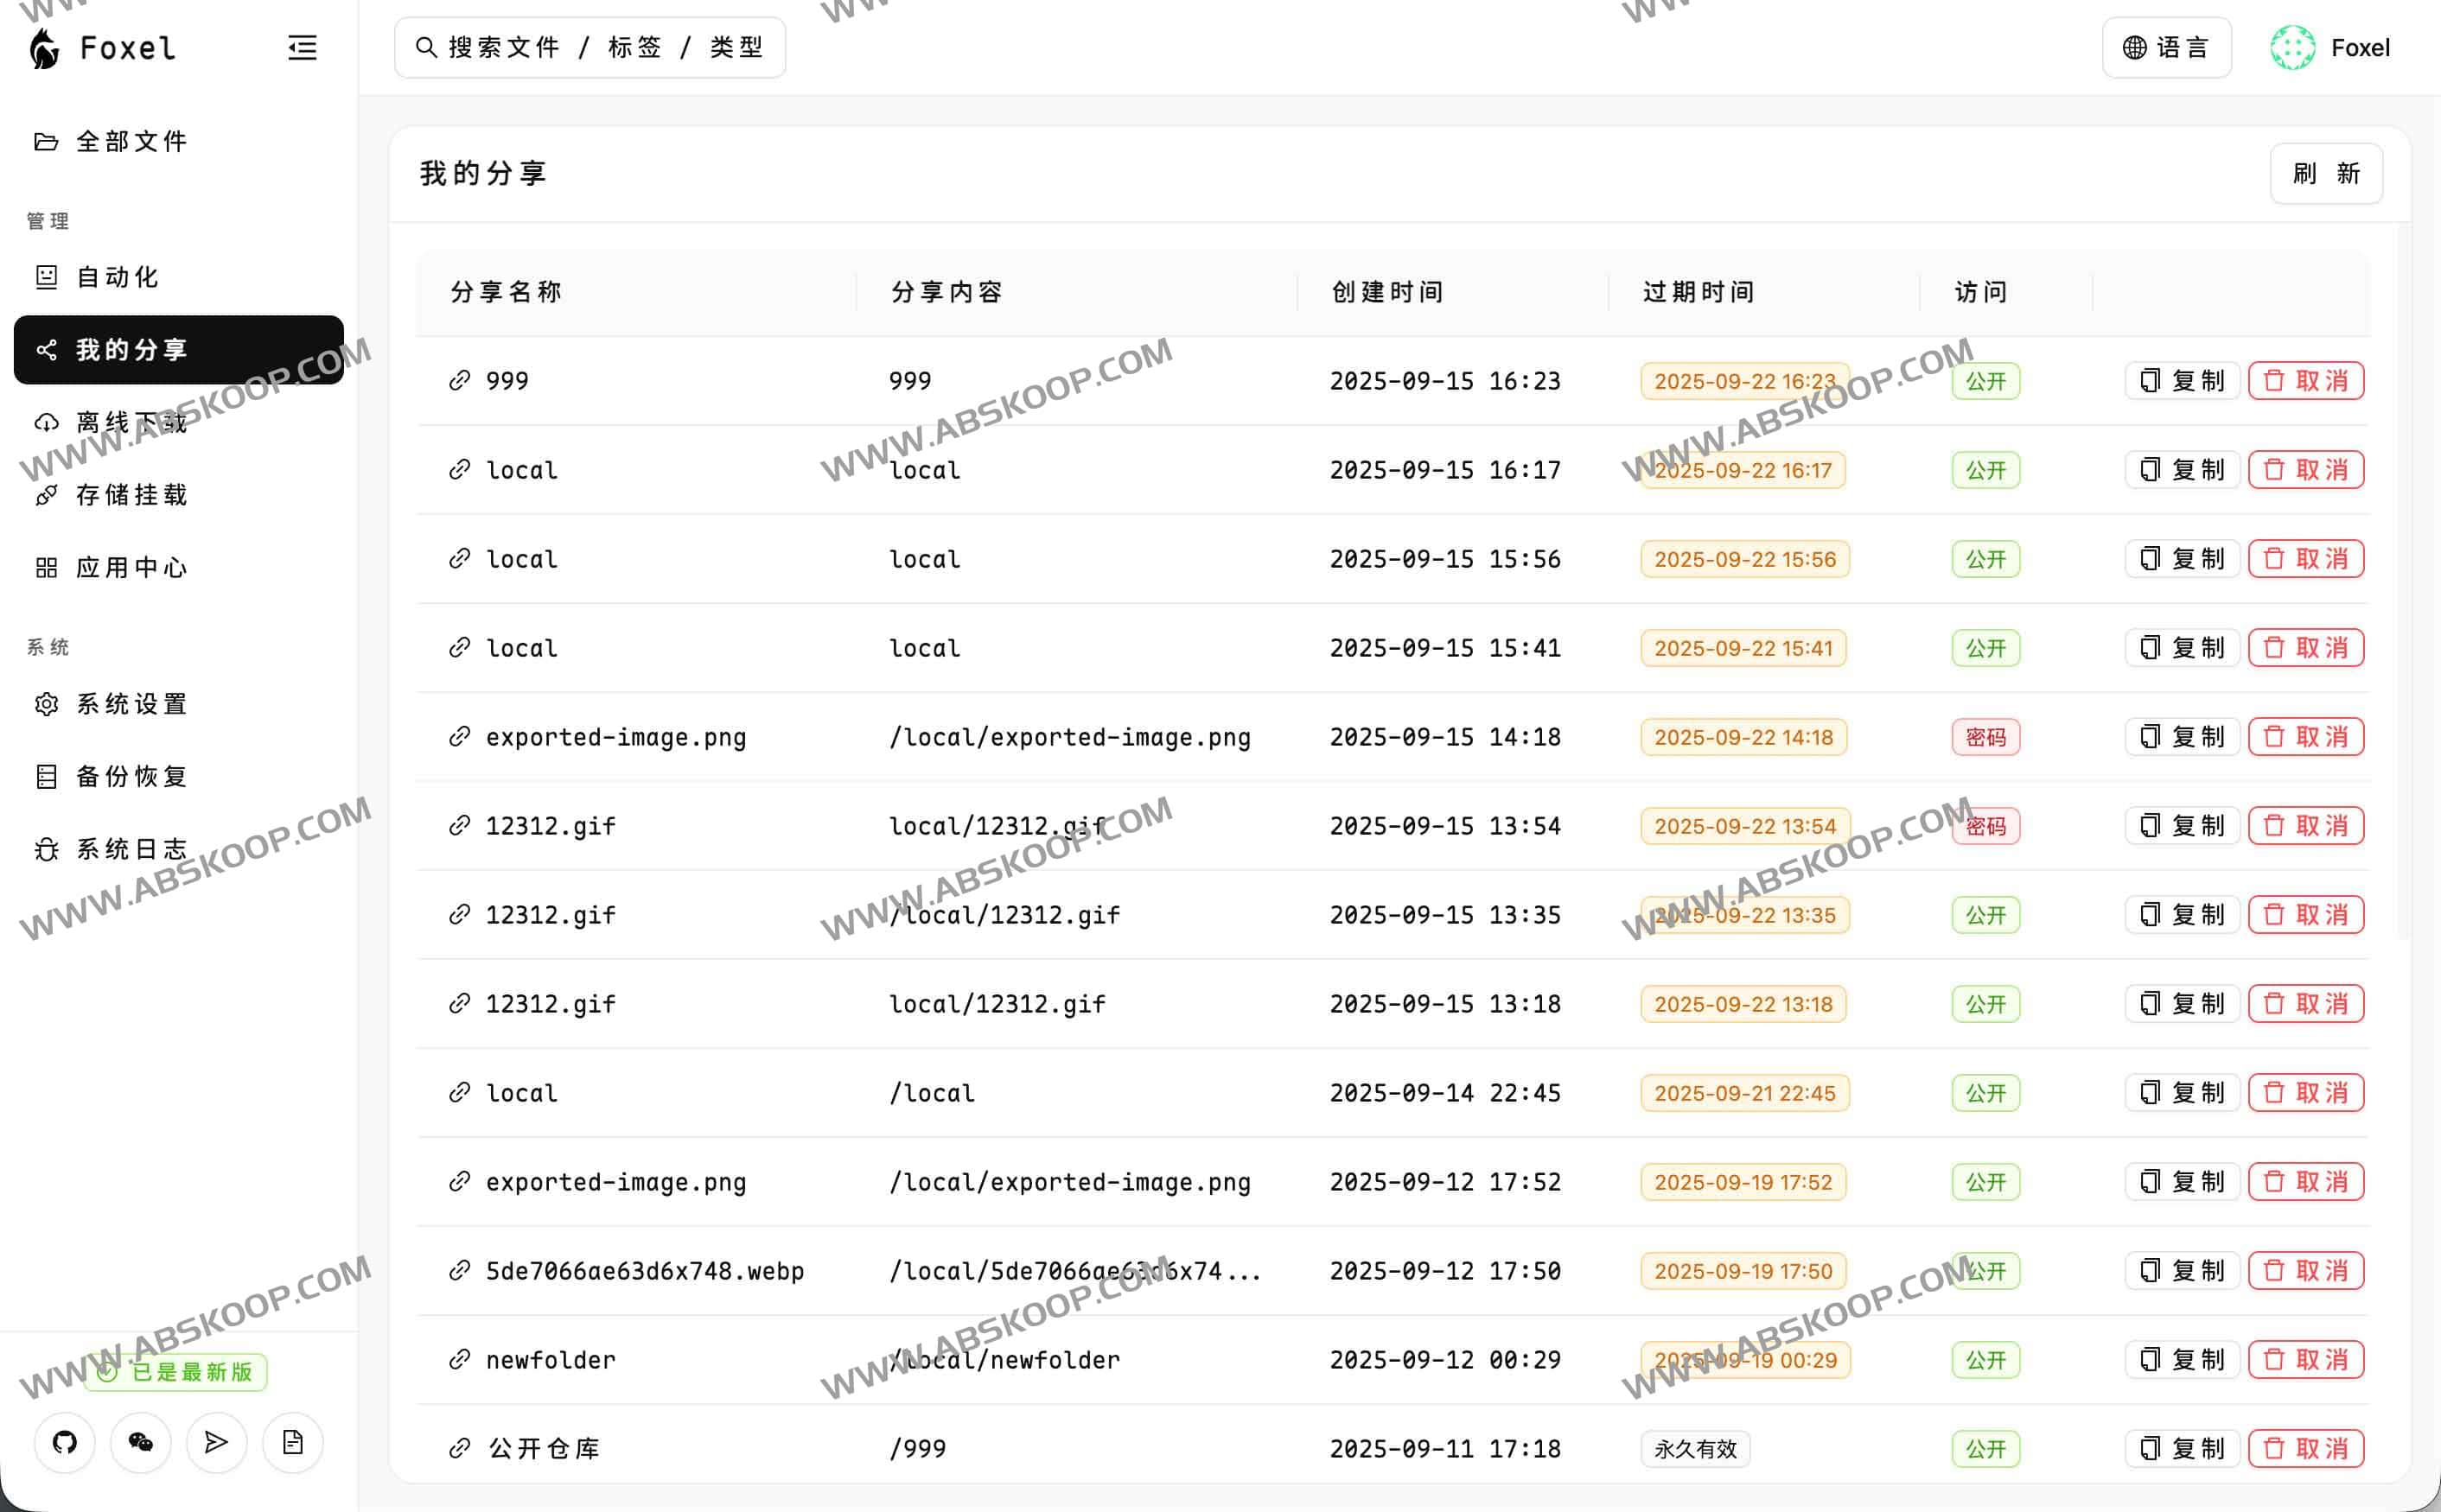This screenshot has width=2441, height=1512.
Task: Click the Telegram paper-plane icon
Action: click(216, 1442)
